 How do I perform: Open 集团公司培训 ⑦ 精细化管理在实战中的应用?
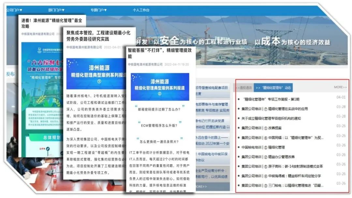(274, 109)
